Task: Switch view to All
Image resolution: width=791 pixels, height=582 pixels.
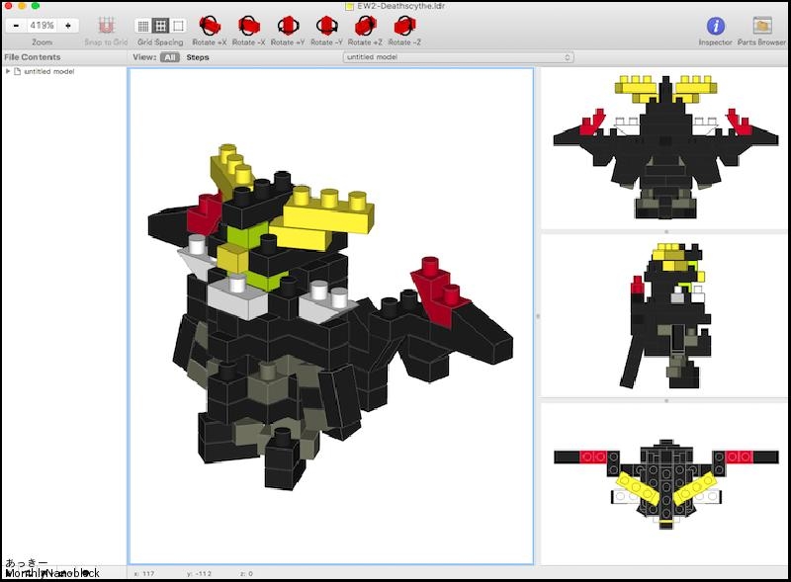Action: click(x=170, y=57)
